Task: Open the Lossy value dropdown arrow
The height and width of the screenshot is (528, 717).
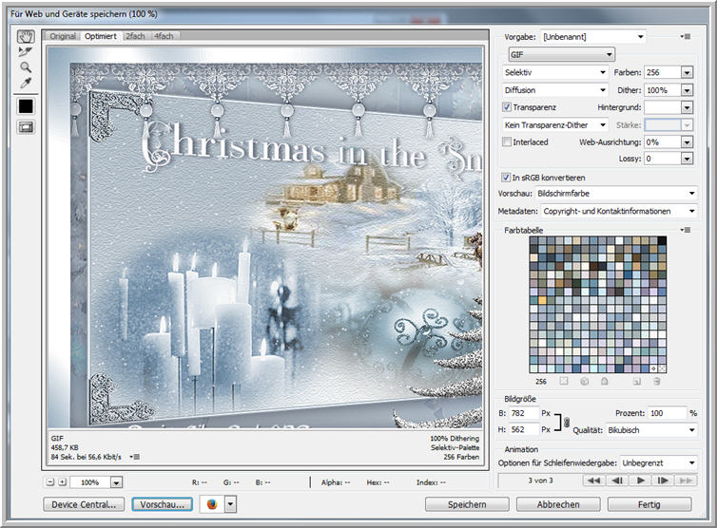Action: (x=687, y=159)
